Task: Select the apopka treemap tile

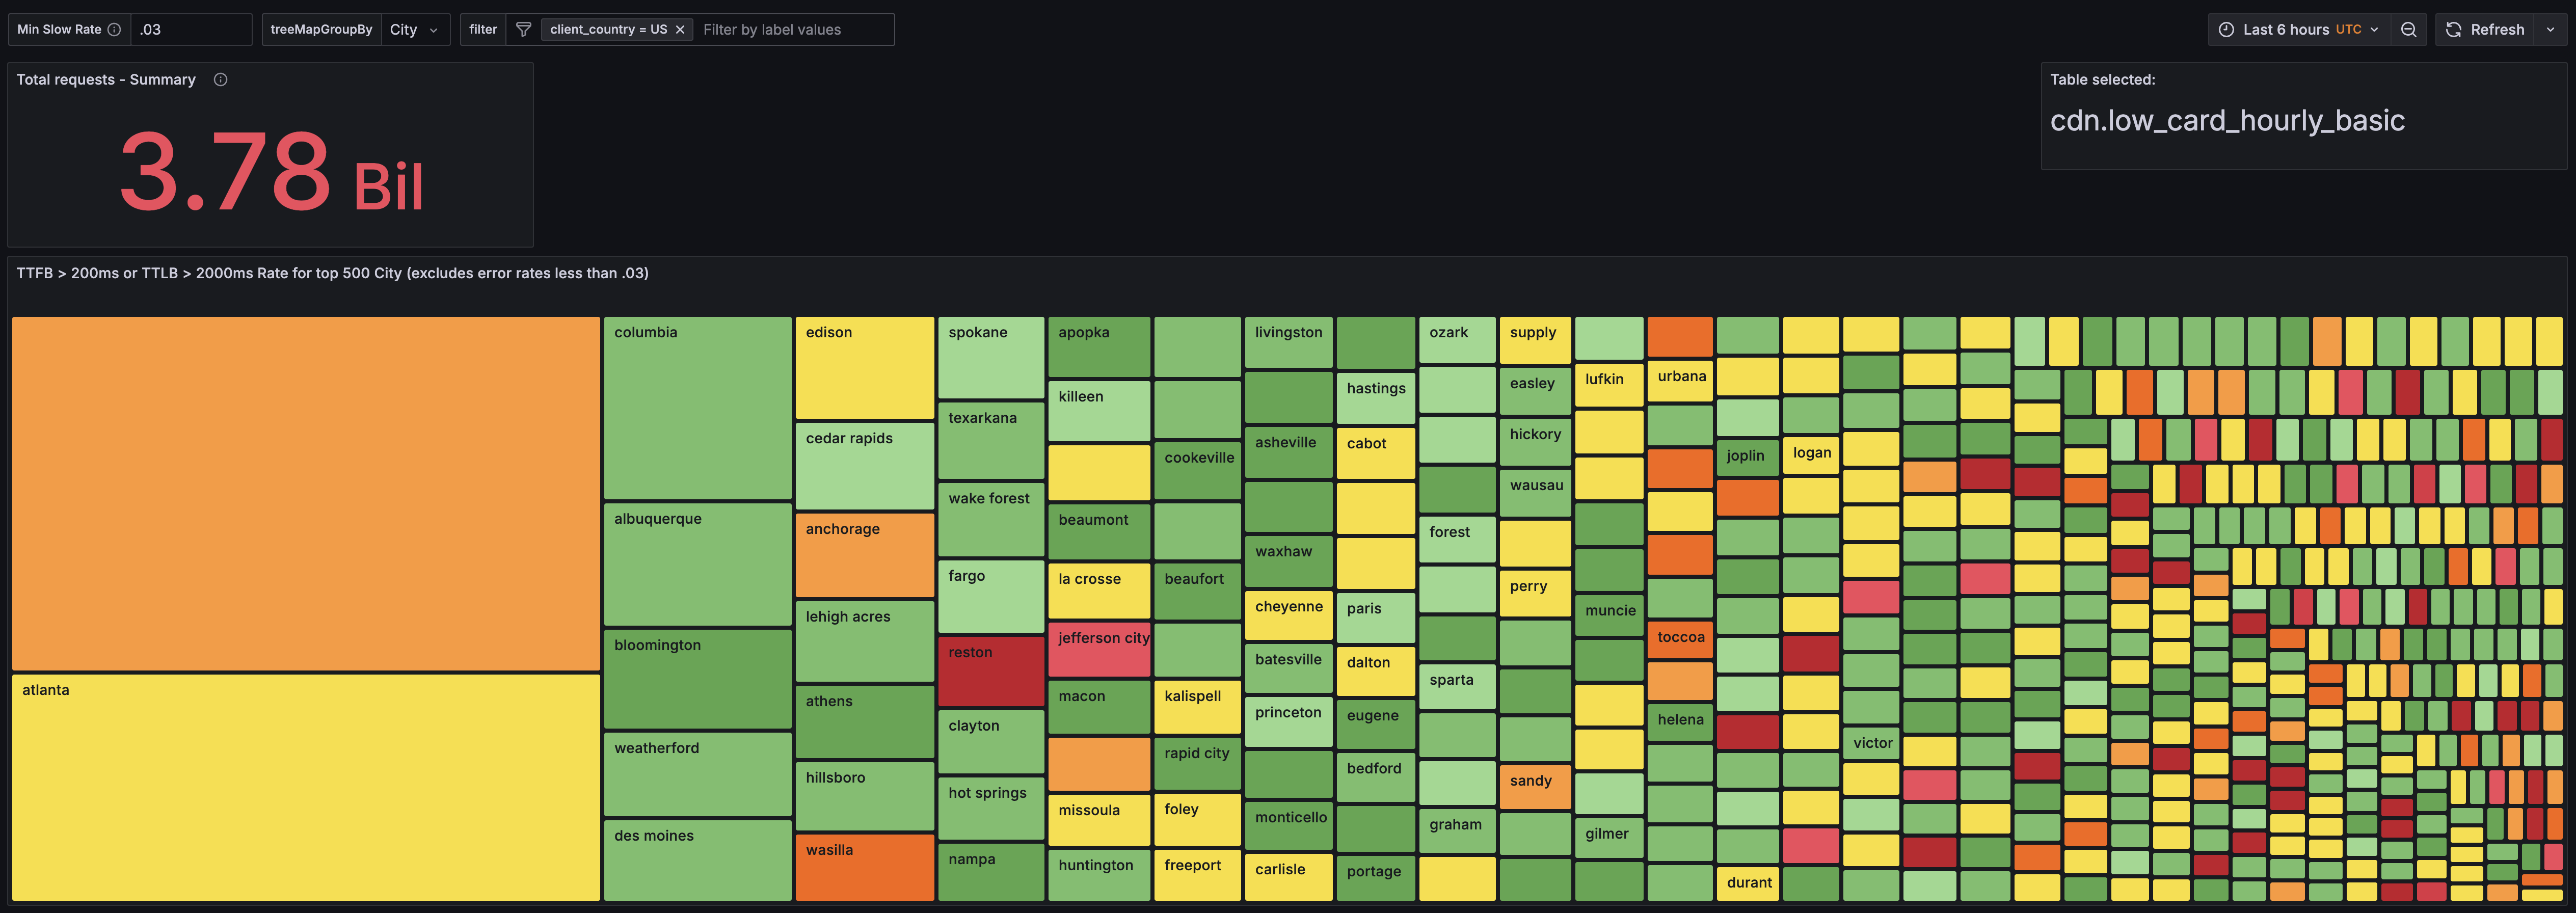Action: [1099, 347]
